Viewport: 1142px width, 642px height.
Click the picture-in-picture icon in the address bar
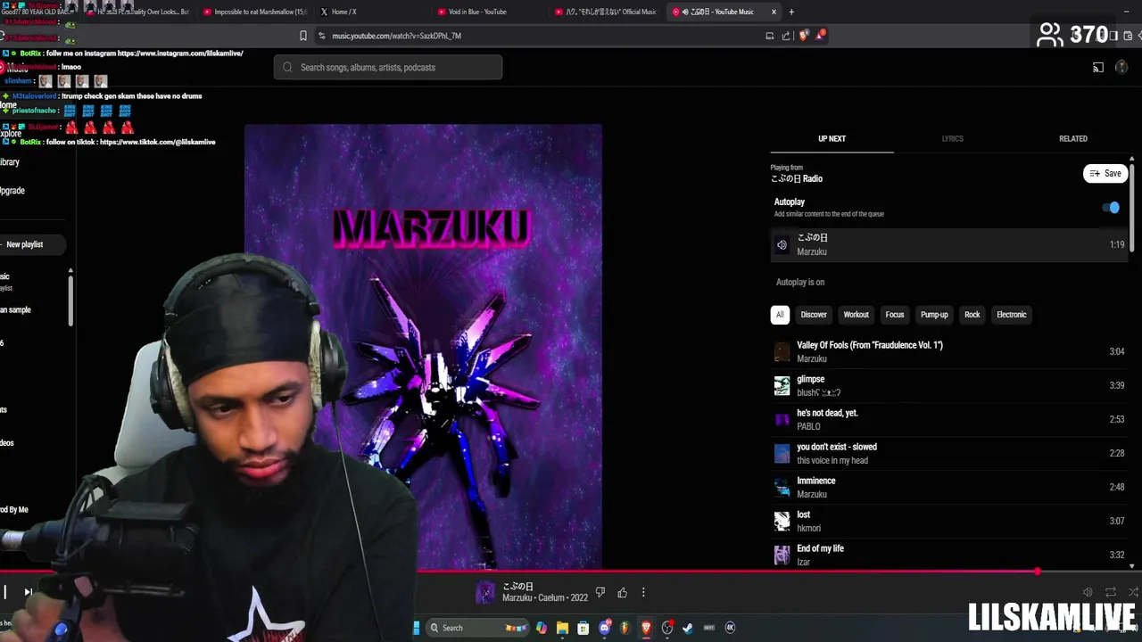tap(769, 36)
